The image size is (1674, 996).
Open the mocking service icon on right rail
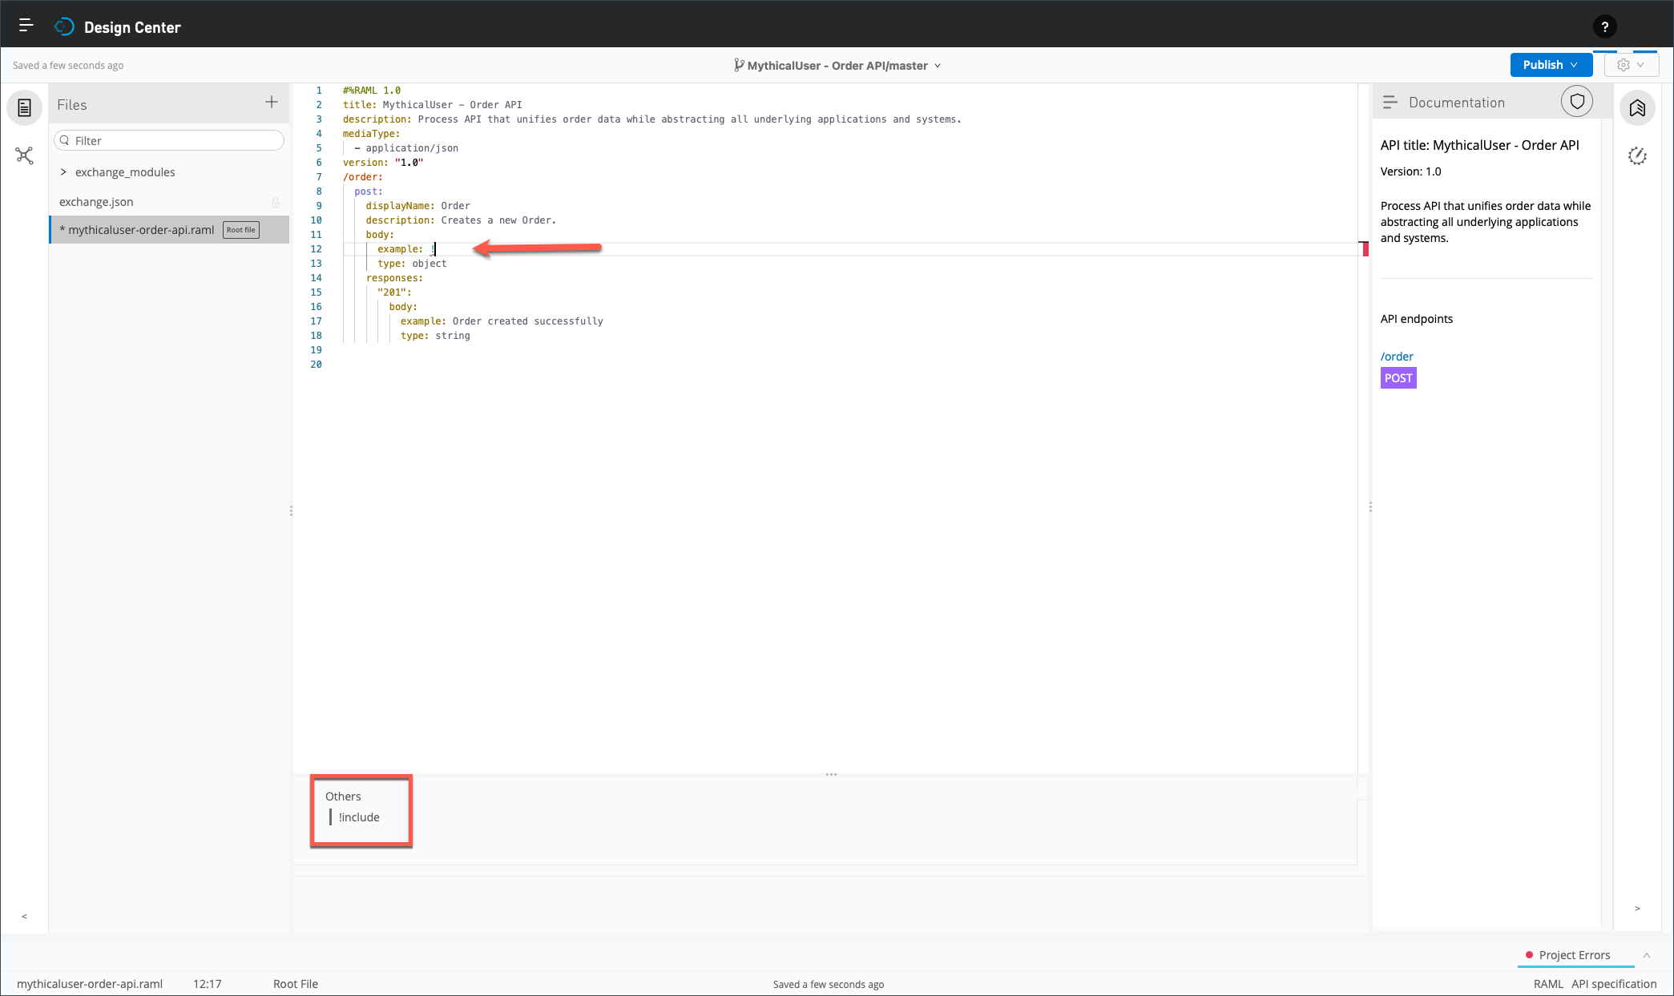1637,156
